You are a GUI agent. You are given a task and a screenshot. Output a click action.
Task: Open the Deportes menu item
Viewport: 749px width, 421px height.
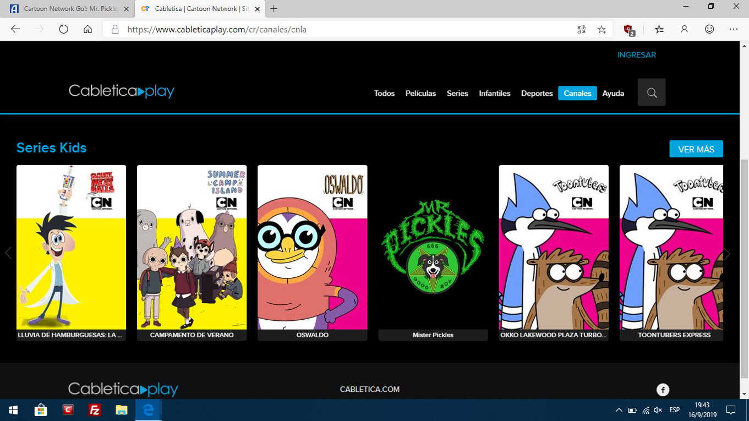537,94
